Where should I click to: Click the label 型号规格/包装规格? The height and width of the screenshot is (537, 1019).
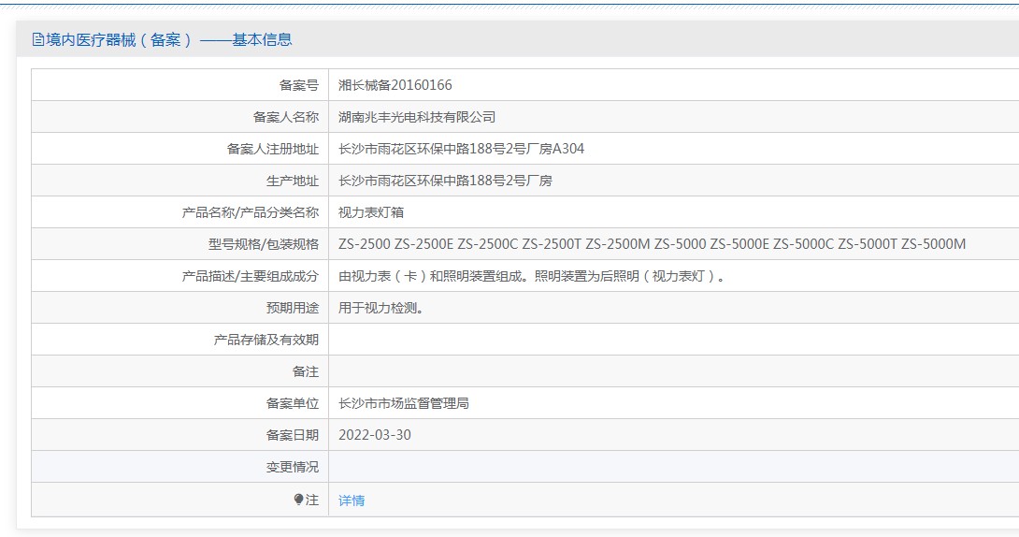264,244
